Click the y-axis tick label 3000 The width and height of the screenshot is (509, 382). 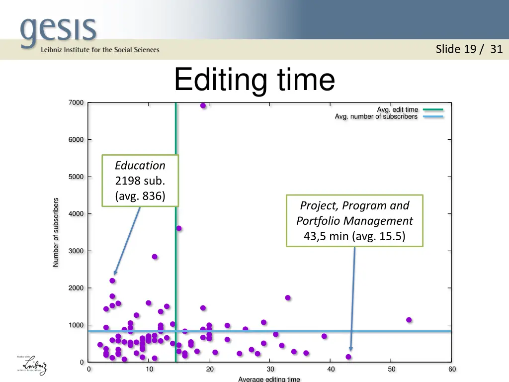tap(76, 251)
